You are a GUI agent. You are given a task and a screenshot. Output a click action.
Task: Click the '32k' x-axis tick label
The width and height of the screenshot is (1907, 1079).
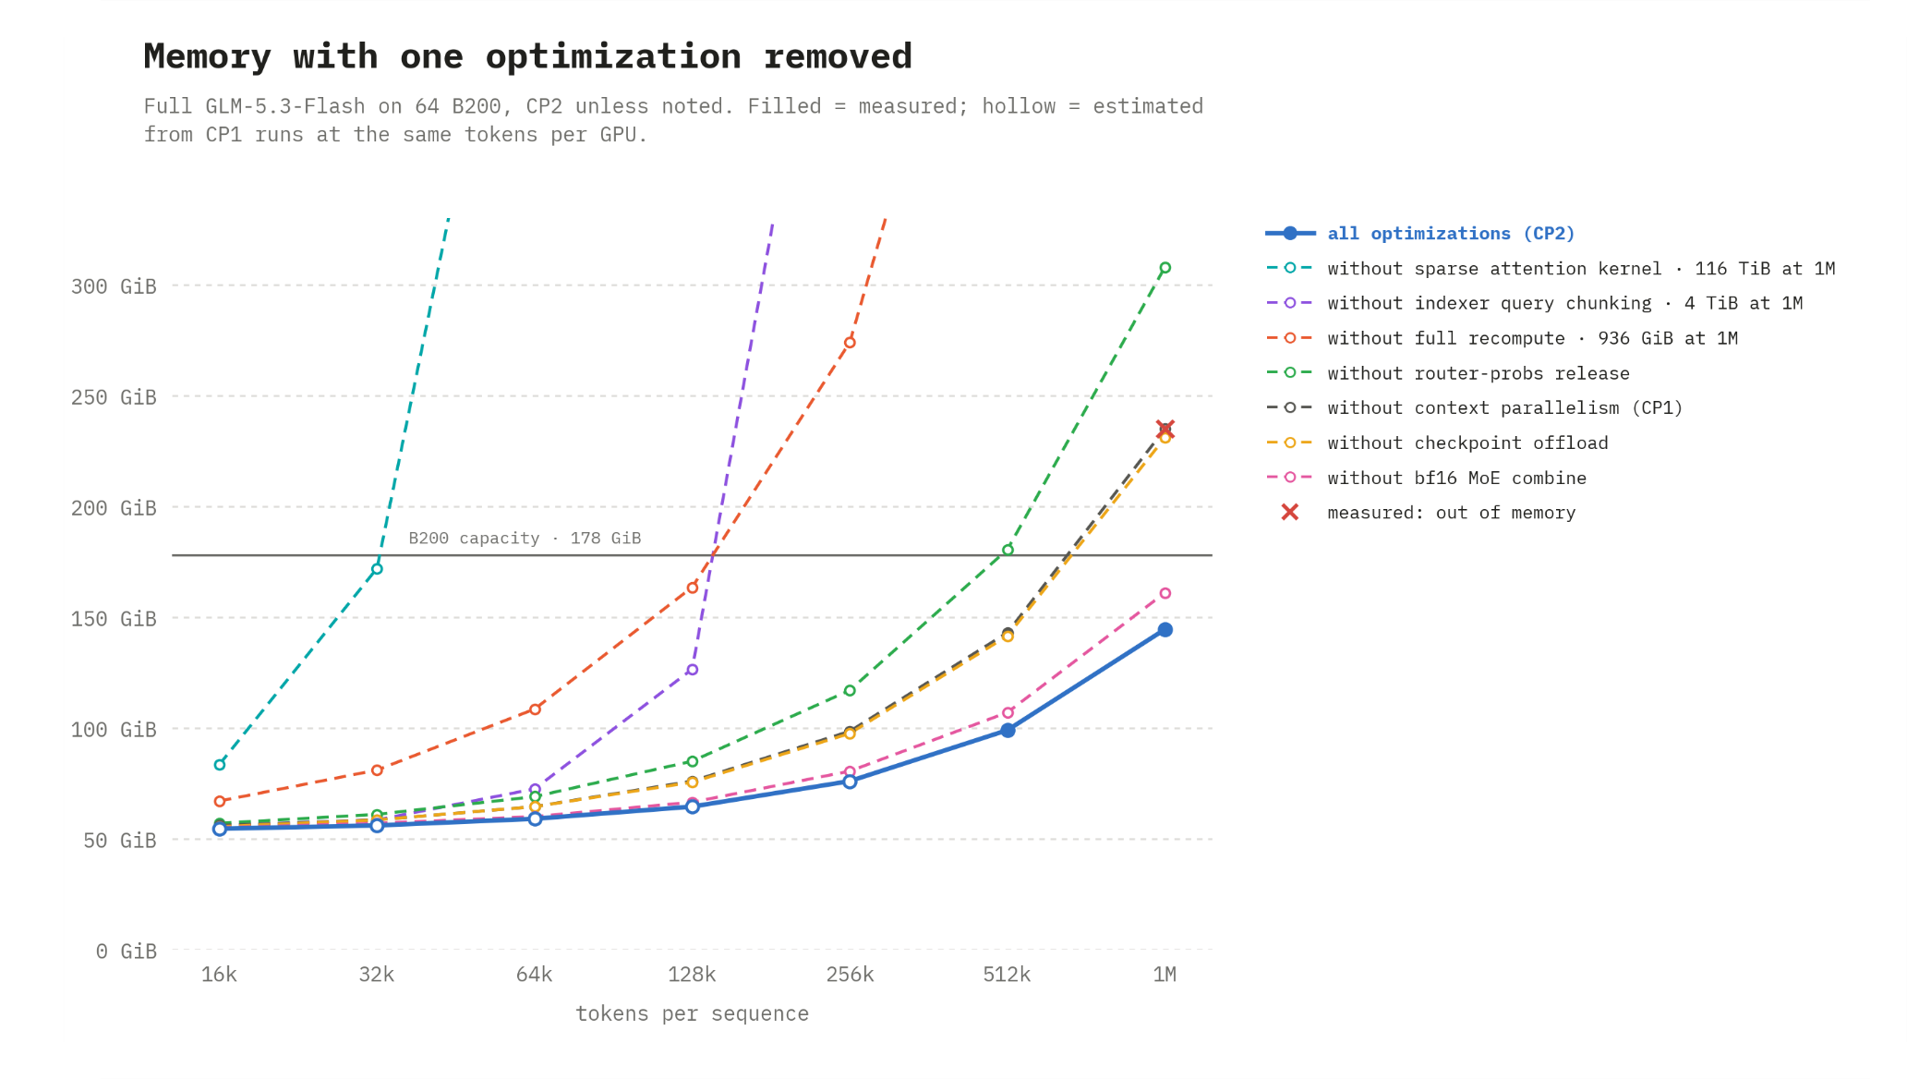(x=377, y=975)
